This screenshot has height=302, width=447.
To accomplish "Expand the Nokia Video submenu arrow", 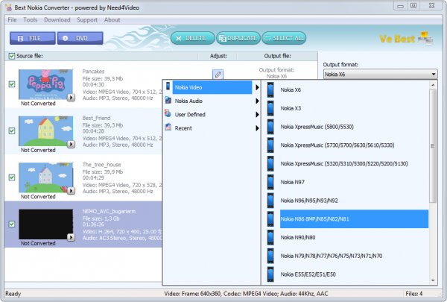I will click(257, 87).
